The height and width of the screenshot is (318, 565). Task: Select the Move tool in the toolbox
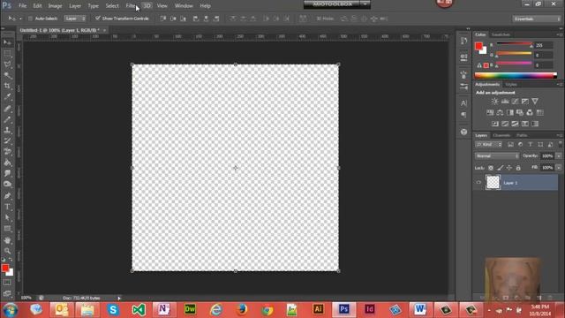tap(7, 42)
